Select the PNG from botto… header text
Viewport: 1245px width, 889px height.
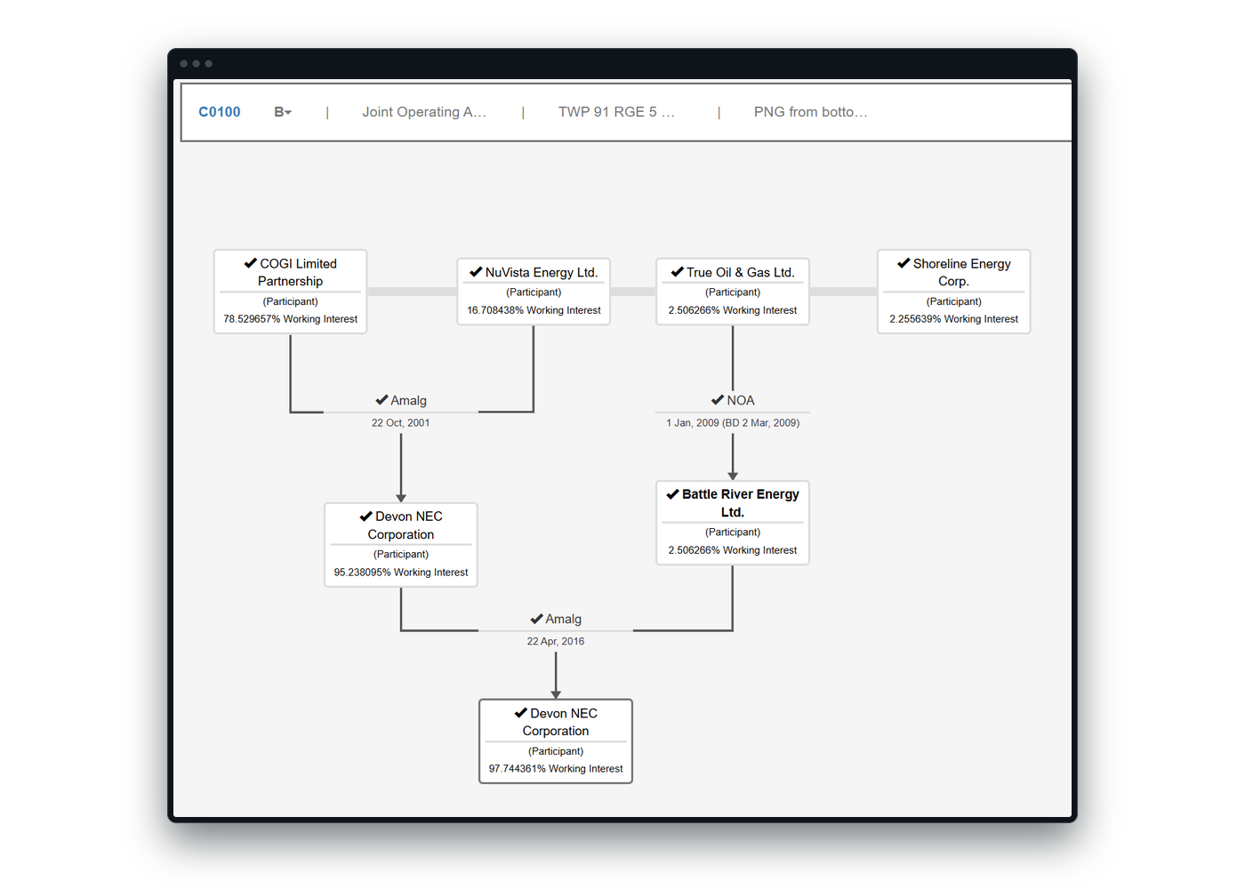810,112
